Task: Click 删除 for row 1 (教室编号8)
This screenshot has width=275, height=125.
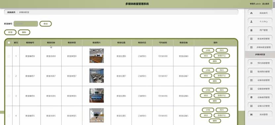Action: click(215, 61)
